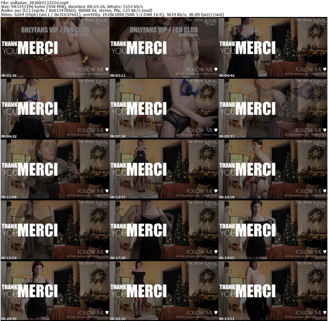The height and width of the screenshot is (321, 328).
Task: Pick the thumbnail at timestamp 00:19:05
Action: [273, 230]
